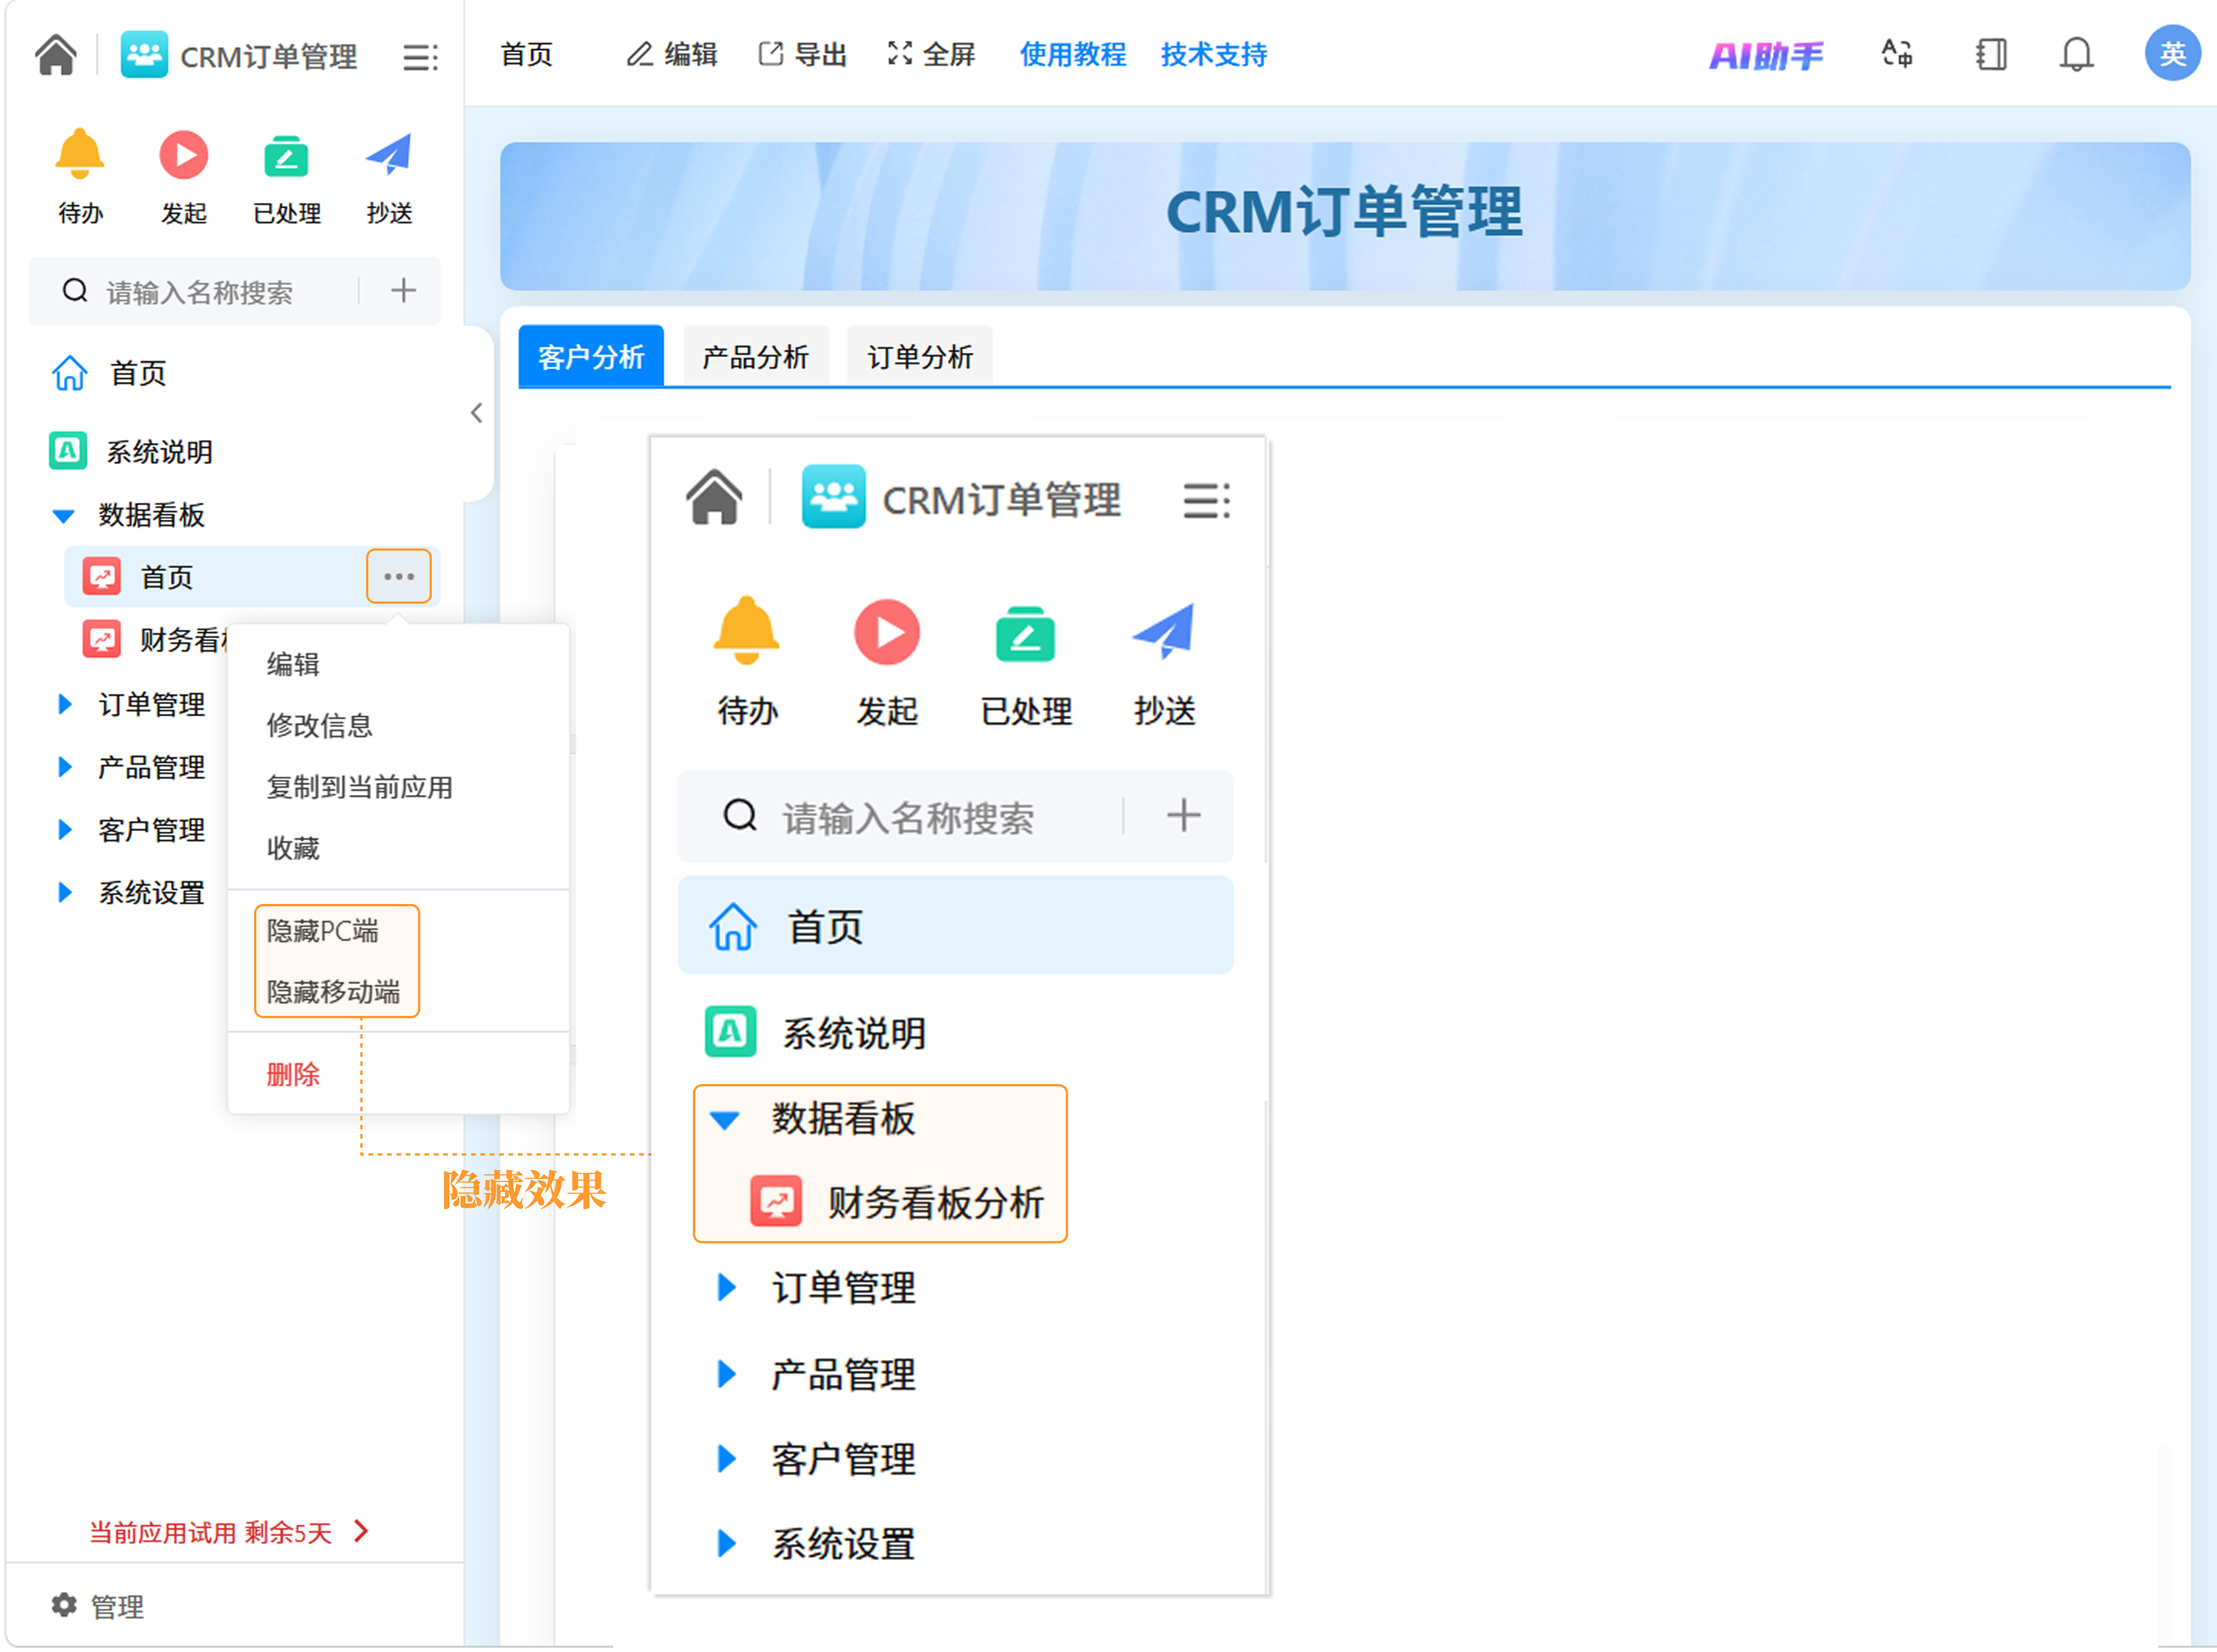The height and width of the screenshot is (1652, 2217).
Task: Expand 客户管理 in preview panel
Action: pyautogui.click(x=728, y=1460)
